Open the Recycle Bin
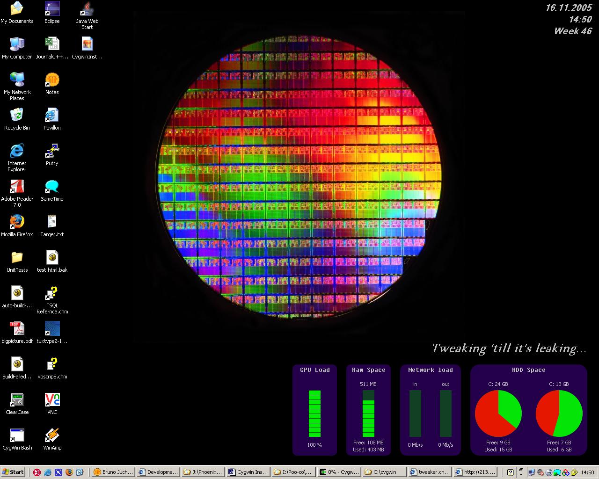The image size is (599, 479). click(x=17, y=116)
